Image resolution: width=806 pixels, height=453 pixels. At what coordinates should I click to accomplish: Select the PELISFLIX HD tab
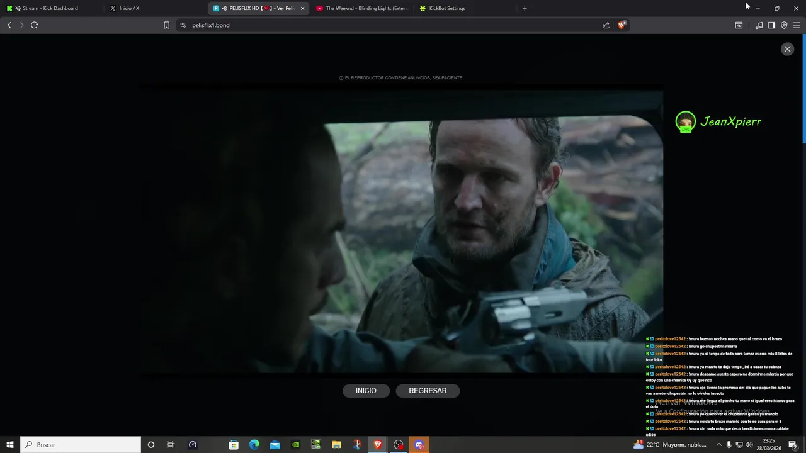[258, 8]
